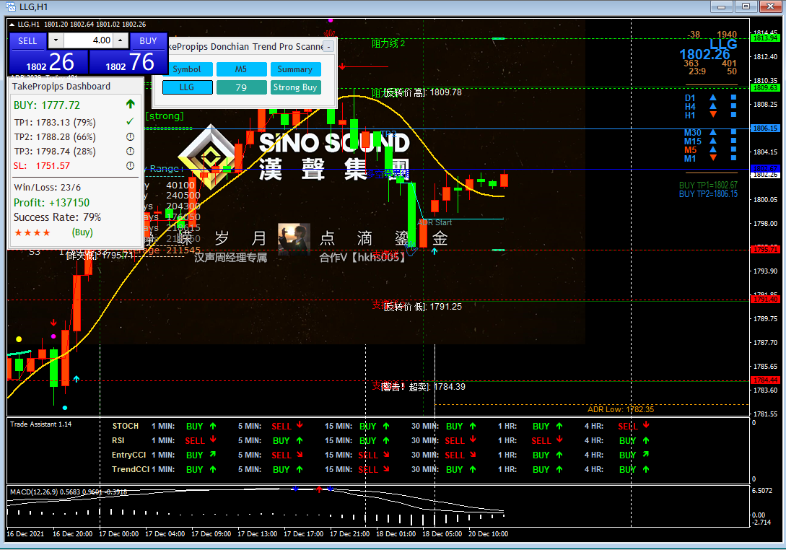
Task: Click the buy price tile 1802 76
Action: click(x=128, y=62)
